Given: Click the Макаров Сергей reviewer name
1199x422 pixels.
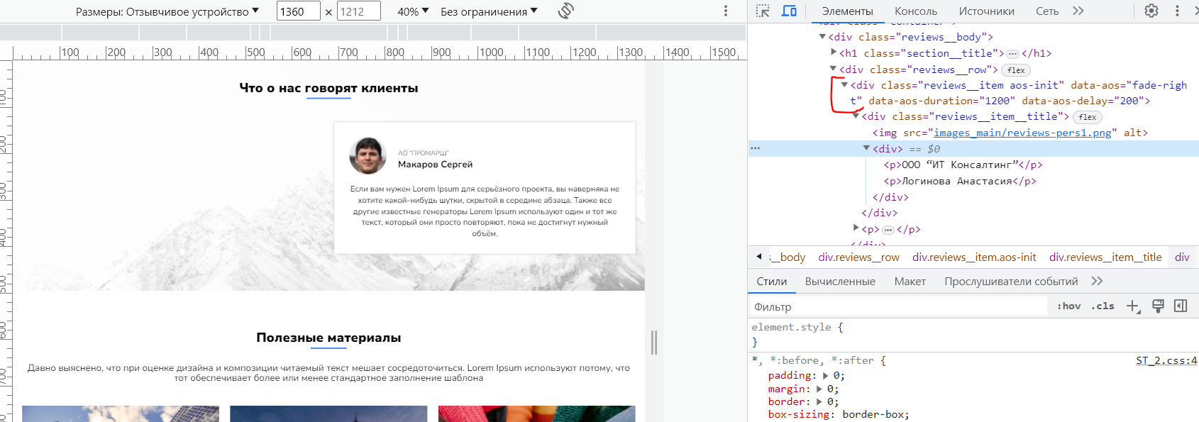Looking at the screenshot, I should coord(435,165).
